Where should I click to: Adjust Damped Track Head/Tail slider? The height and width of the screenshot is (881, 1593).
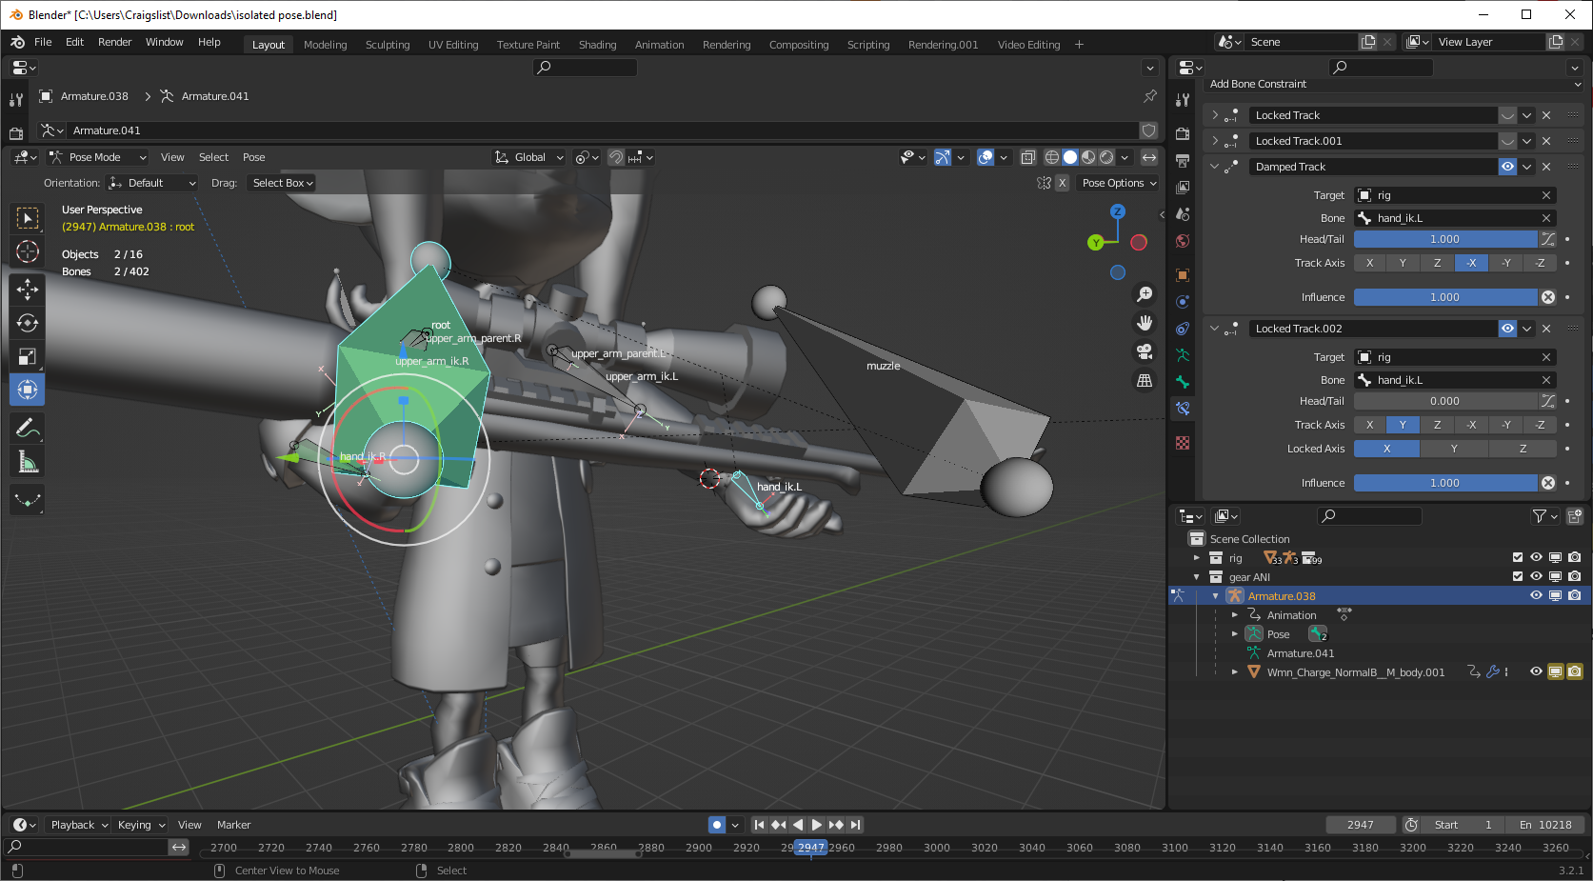point(1444,239)
